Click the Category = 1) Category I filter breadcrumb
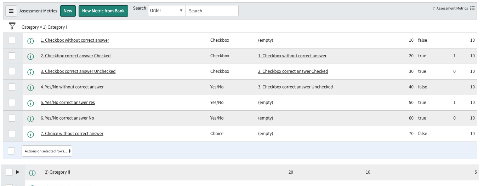Screen dimensions: 484x186 pyautogui.click(x=44, y=27)
